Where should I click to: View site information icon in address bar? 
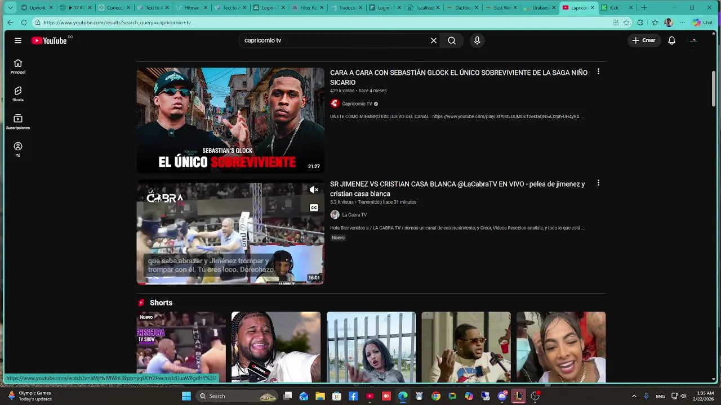click(x=37, y=22)
